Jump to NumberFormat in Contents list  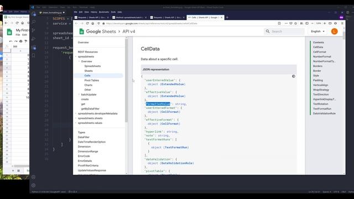322,56
